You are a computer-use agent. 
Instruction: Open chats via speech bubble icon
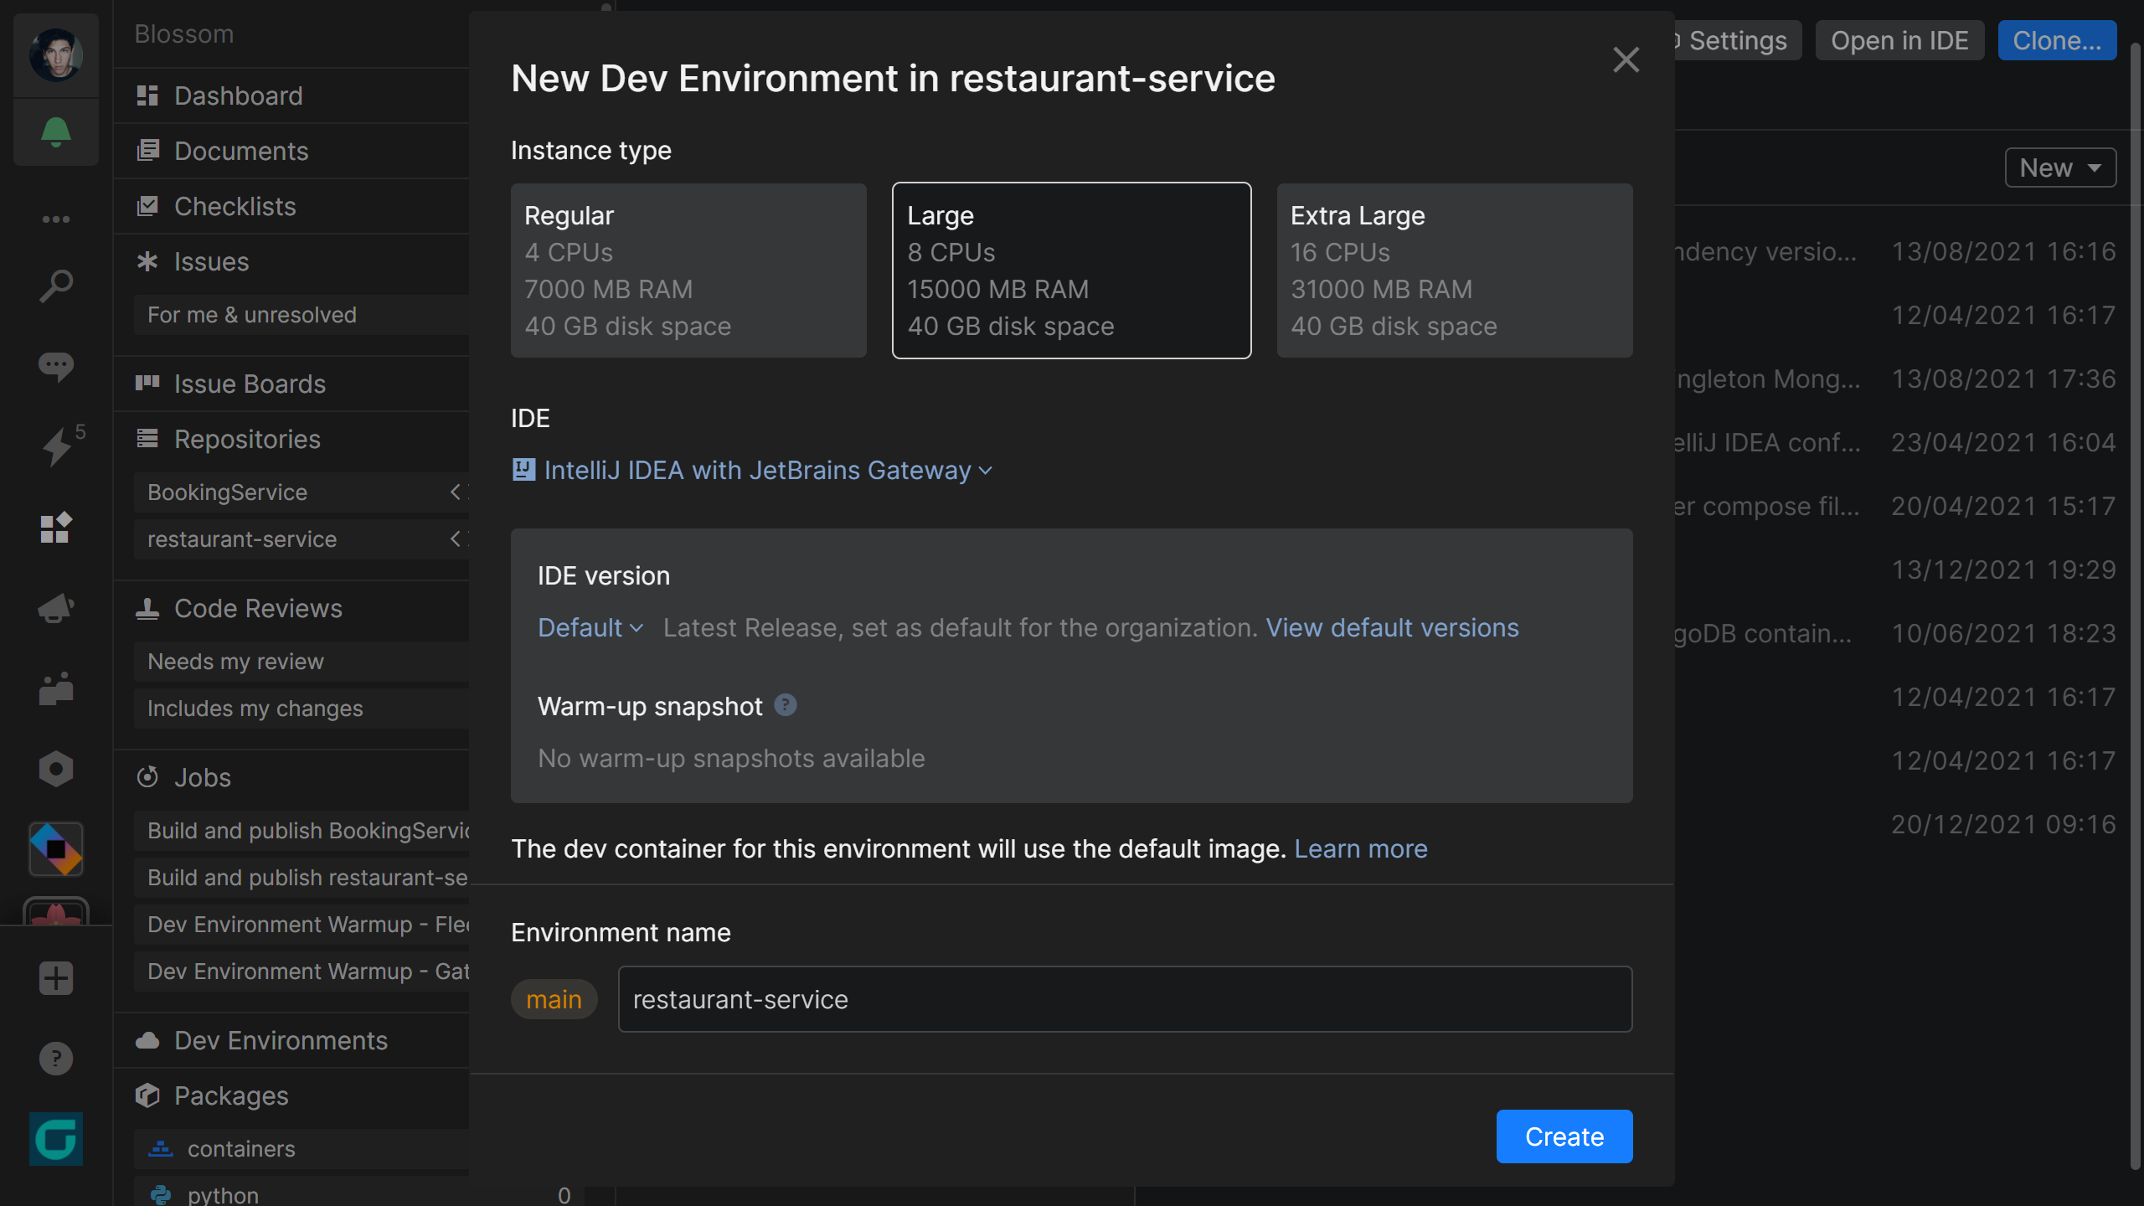coord(55,366)
